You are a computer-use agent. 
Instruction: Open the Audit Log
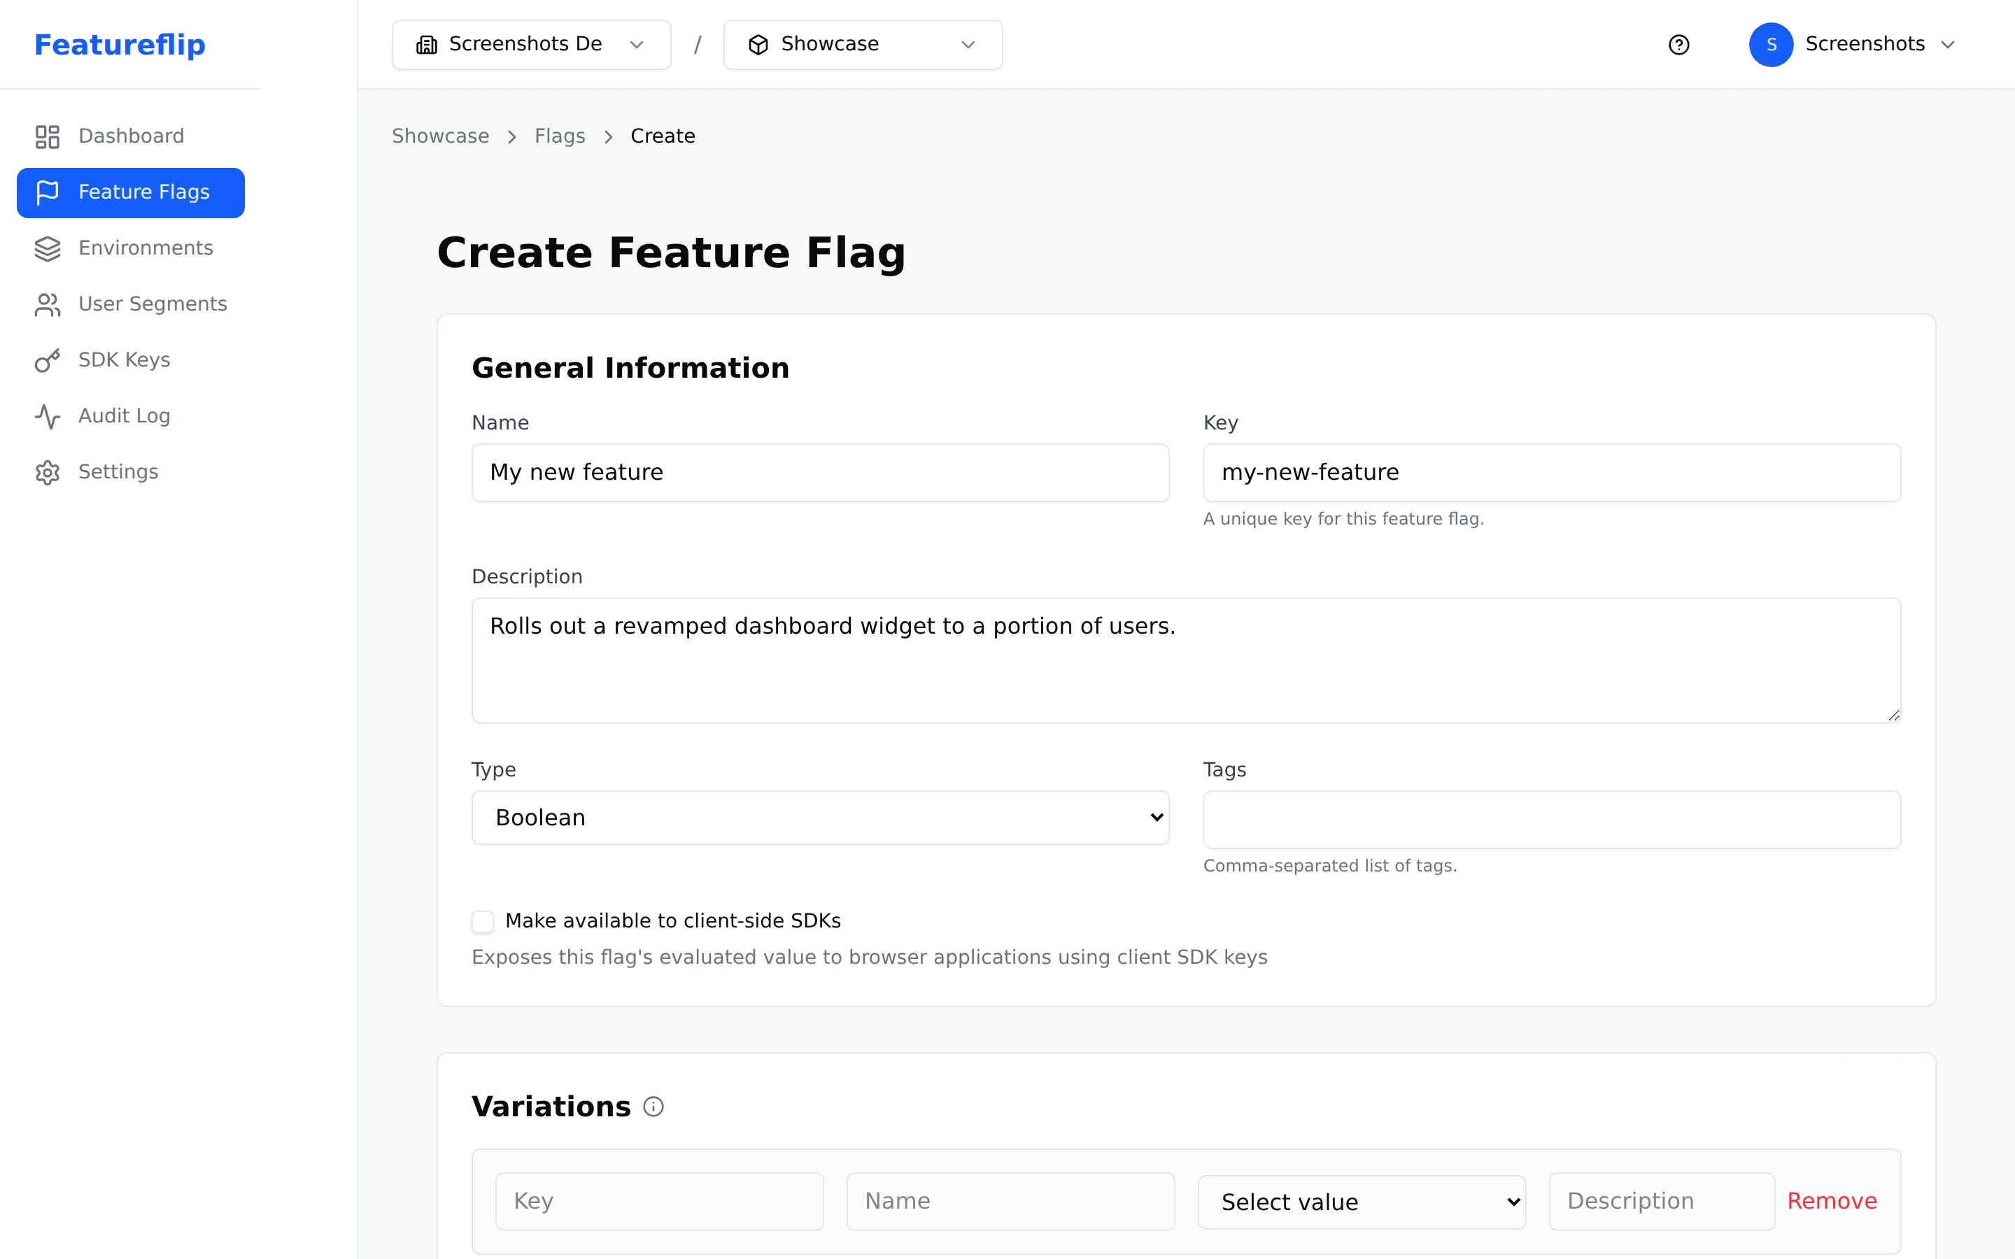tap(131, 416)
